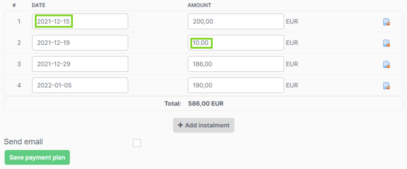
Task: Save the payment plan
Action: (37, 157)
